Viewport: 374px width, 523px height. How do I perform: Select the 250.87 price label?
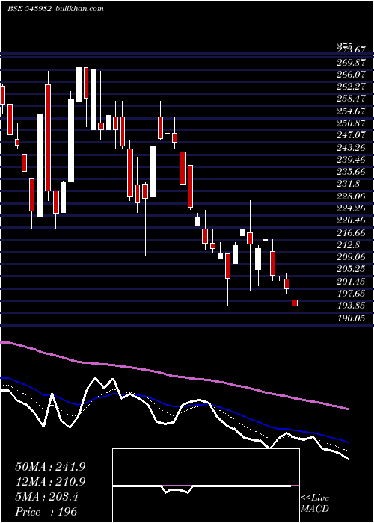[352, 124]
